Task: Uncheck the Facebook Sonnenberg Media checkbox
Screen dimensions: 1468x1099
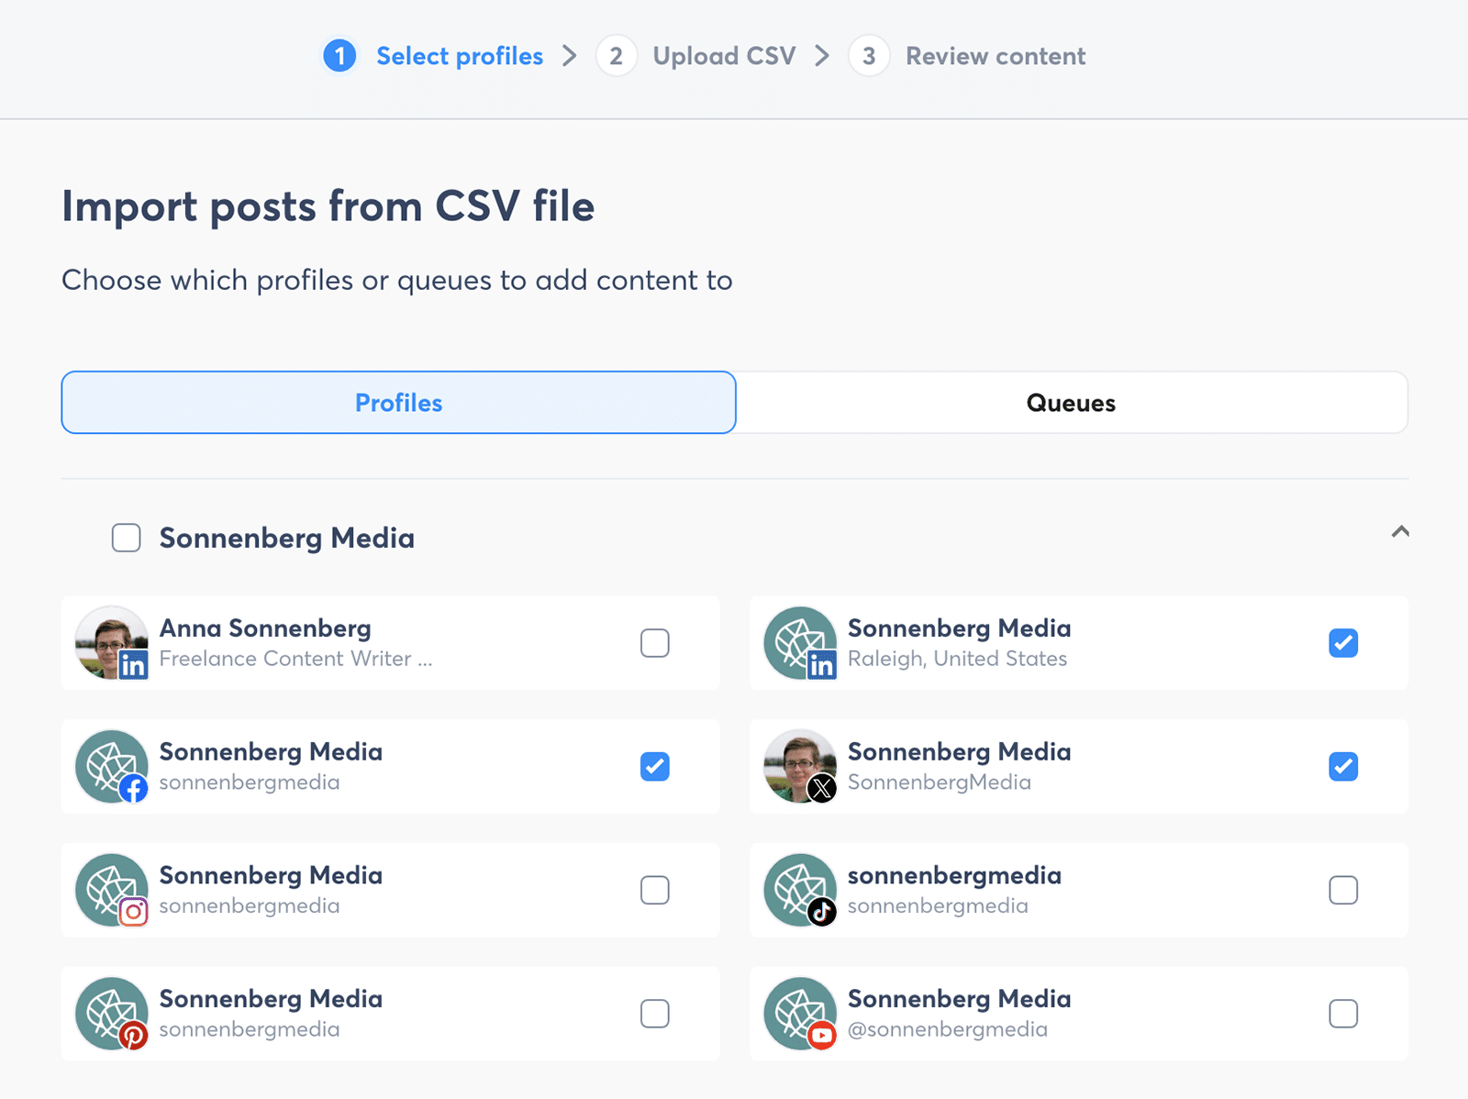Action: (654, 766)
